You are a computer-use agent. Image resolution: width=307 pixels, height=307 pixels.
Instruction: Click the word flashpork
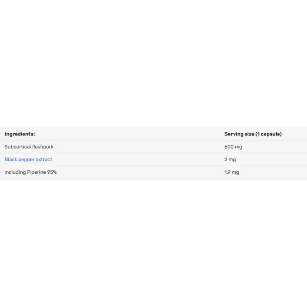point(43,147)
